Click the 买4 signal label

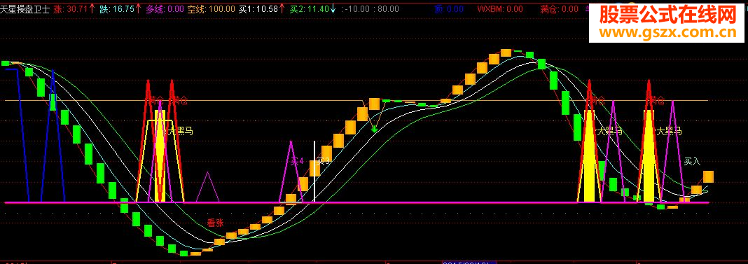298,161
